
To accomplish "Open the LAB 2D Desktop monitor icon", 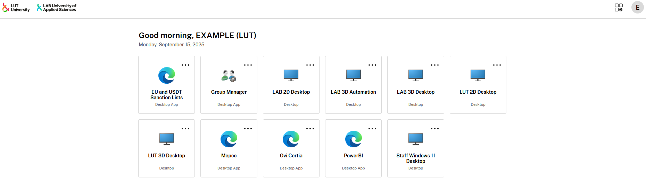I will click(x=291, y=75).
